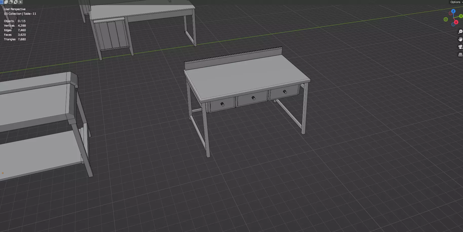
Task: Choose the Subtract selection mode icon
Action: 11,2
